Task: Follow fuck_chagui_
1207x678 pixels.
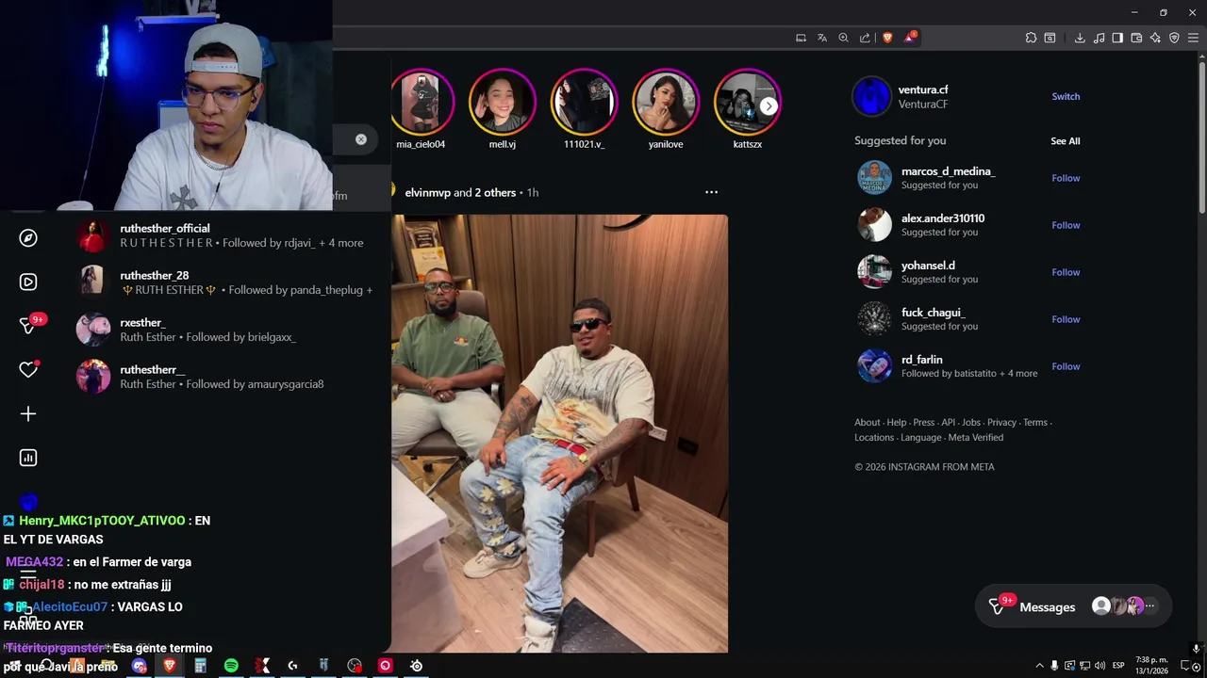Action: tap(1066, 319)
